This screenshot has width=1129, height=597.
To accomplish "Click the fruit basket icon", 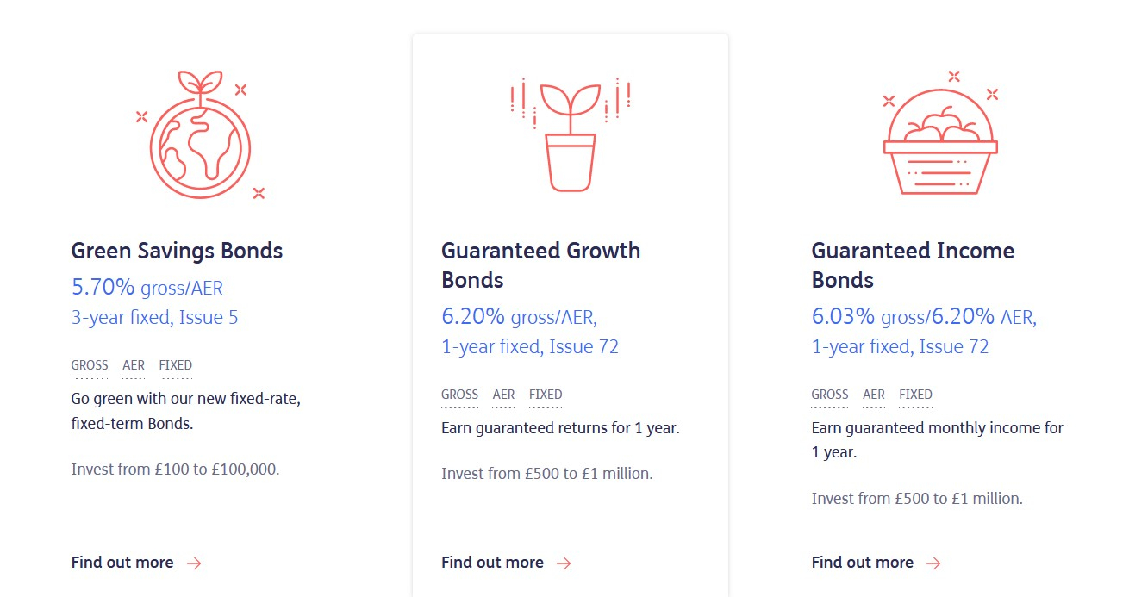I will [x=940, y=138].
